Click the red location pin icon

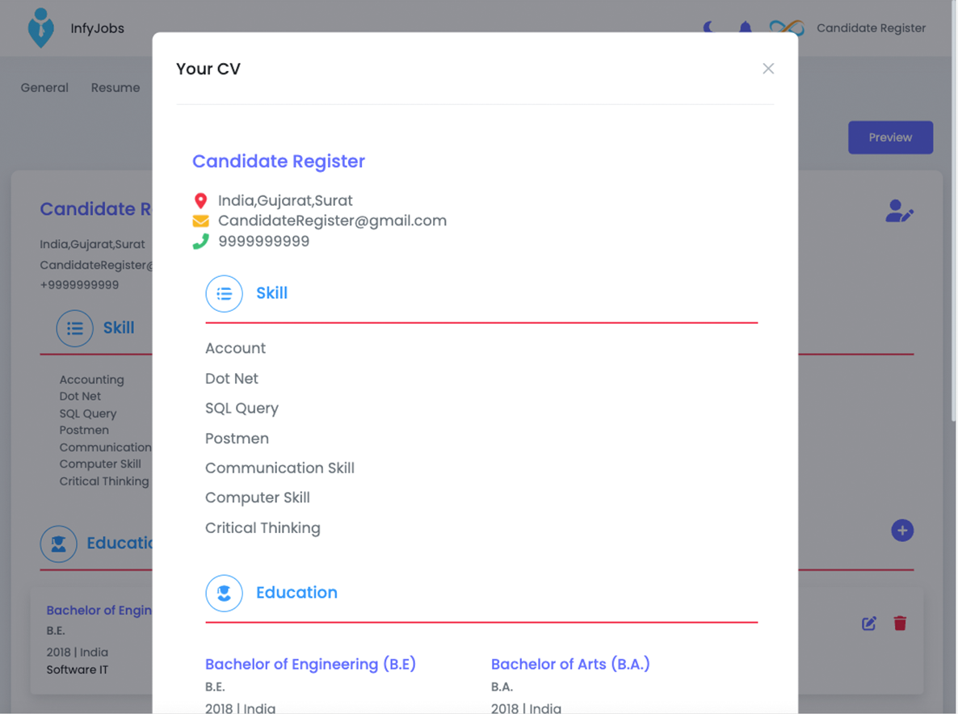pos(200,201)
